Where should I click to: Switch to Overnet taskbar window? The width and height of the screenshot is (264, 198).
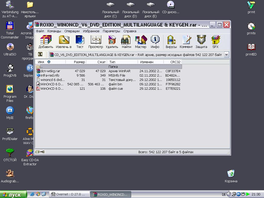point(70,194)
